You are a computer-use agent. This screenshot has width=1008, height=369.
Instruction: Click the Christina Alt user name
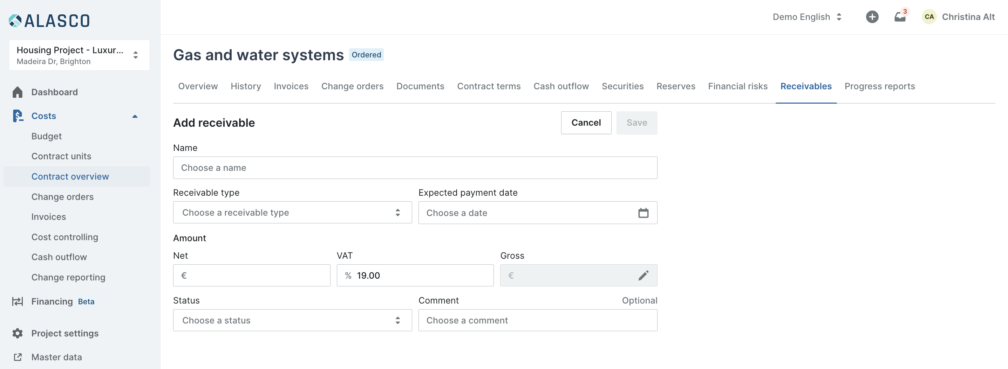tap(968, 17)
